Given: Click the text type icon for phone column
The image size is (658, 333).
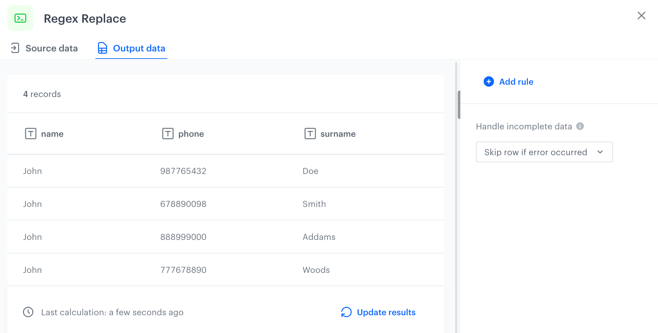Looking at the screenshot, I should click(x=168, y=134).
